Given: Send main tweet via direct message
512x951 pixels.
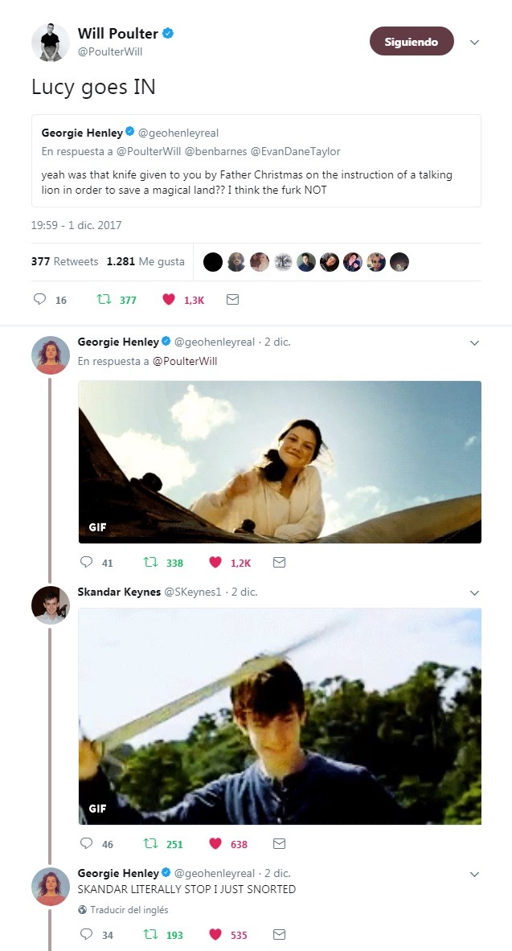Looking at the screenshot, I should click(x=232, y=300).
